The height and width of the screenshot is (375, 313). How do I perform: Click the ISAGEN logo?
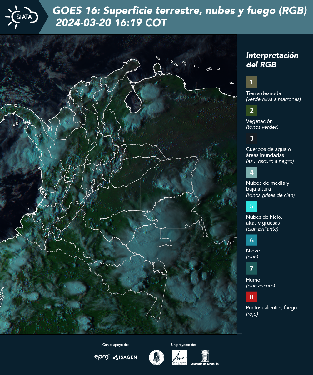pyautogui.click(x=125, y=357)
